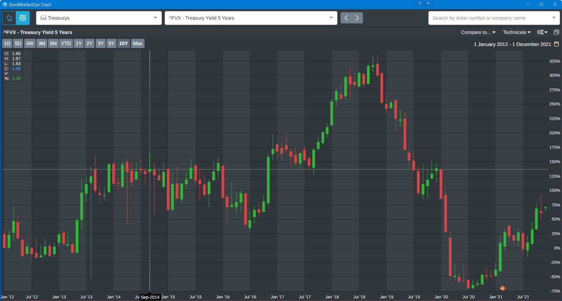Screen dimensions: 562x301
Task: Click the 0% y-axis label
Action: point(557,248)
